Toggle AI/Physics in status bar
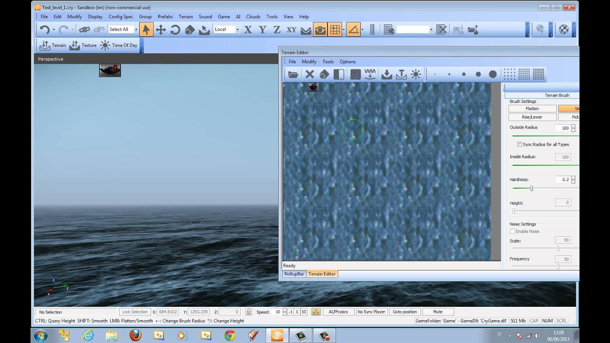The width and height of the screenshot is (610, 343). pyautogui.click(x=338, y=312)
